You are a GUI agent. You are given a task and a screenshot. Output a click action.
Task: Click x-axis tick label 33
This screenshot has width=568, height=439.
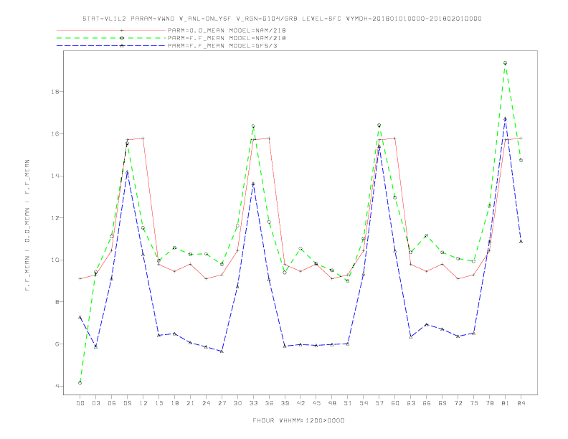(x=253, y=403)
